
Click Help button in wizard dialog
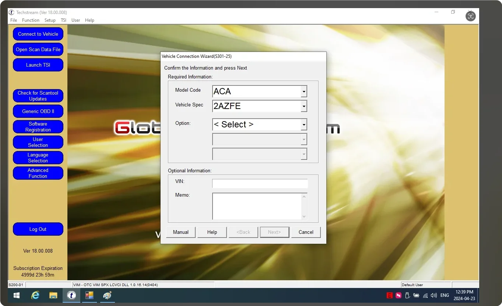[x=212, y=232]
